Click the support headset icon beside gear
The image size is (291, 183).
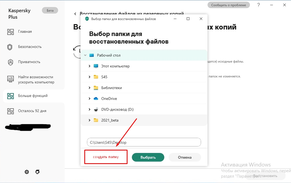click(38, 172)
